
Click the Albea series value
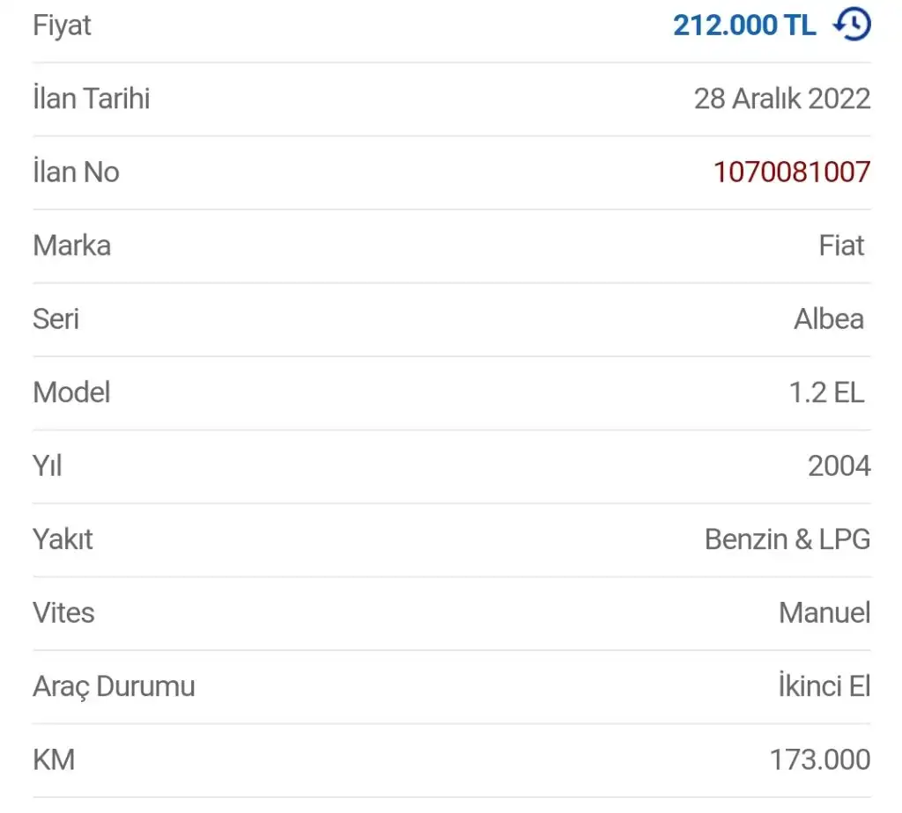pyautogui.click(x=829, y=319)
